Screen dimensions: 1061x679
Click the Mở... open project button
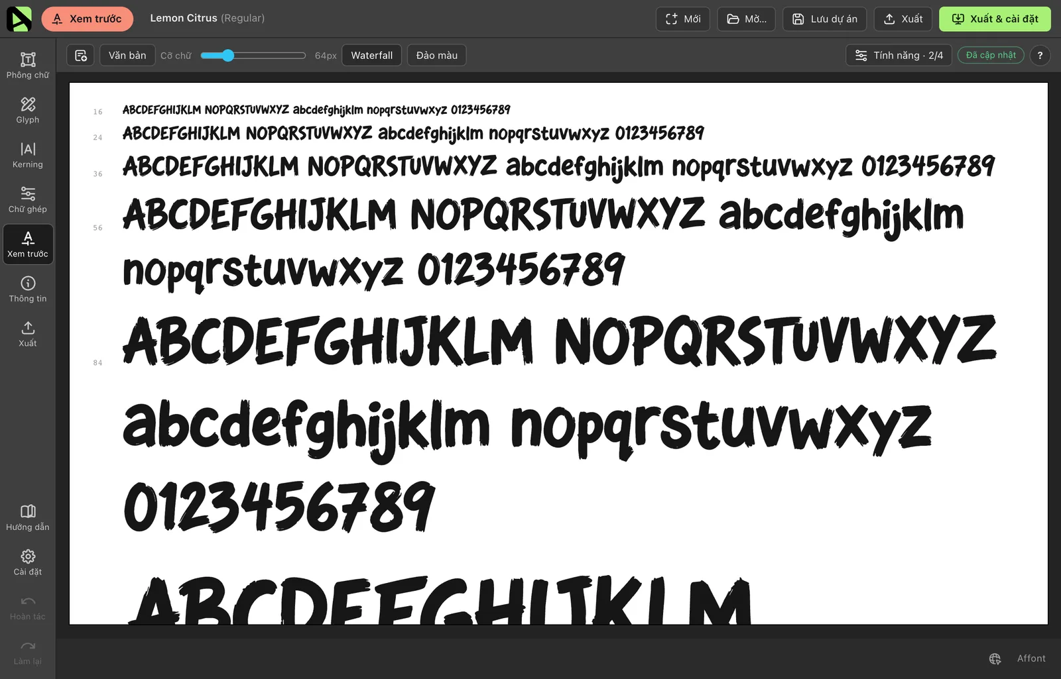click(747, 19)
